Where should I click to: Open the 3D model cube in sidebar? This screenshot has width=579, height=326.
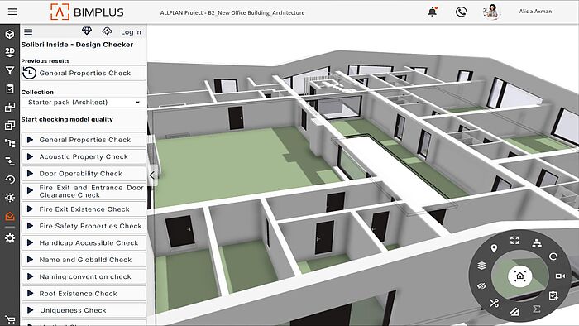[x=10, y=34]
